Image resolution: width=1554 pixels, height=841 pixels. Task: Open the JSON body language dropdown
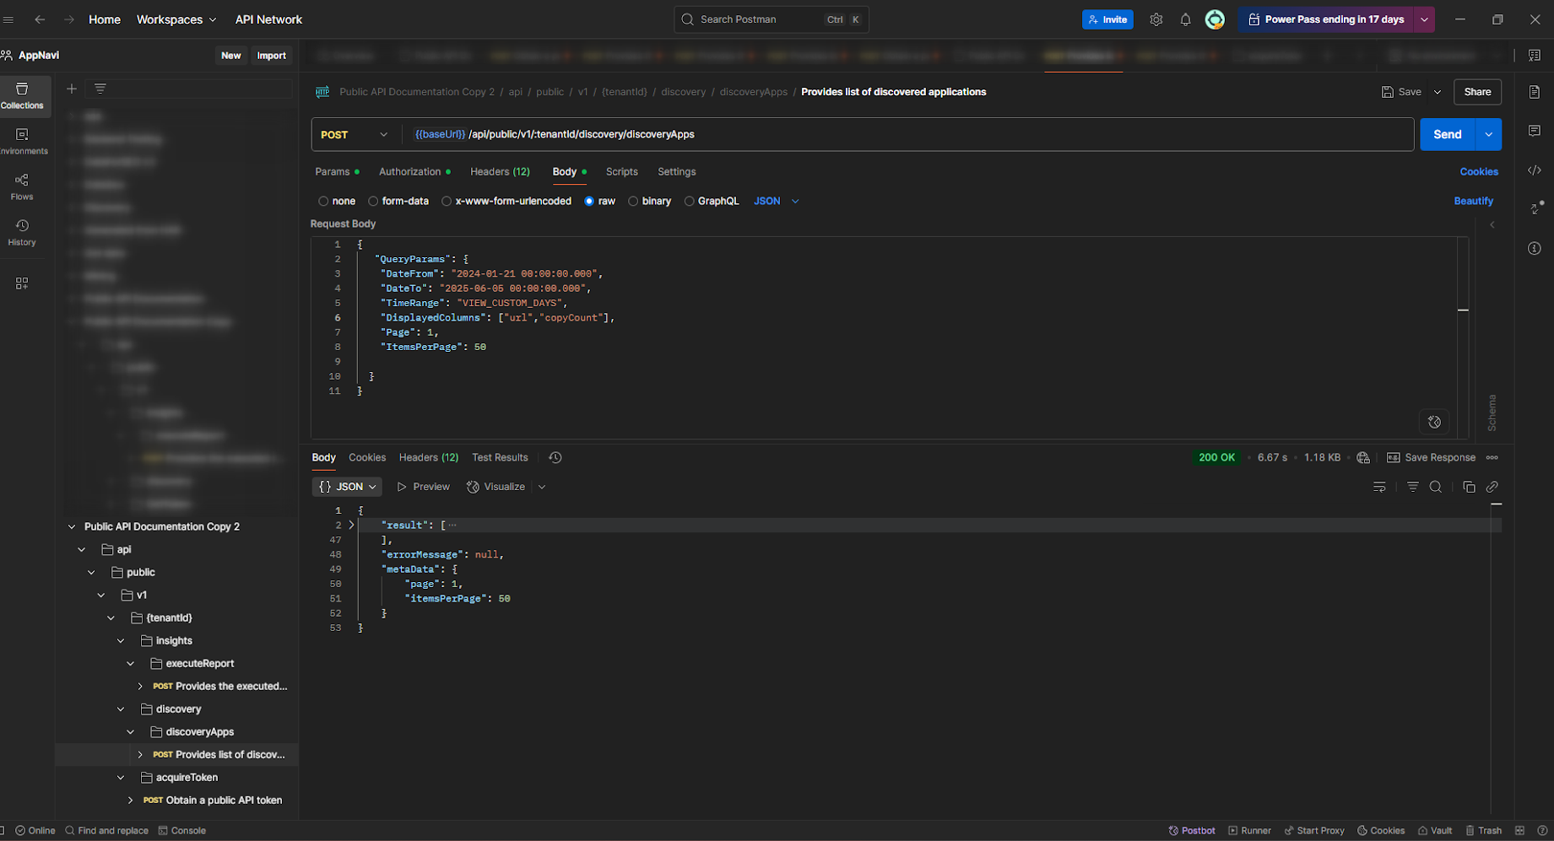(x=776, y=201)
